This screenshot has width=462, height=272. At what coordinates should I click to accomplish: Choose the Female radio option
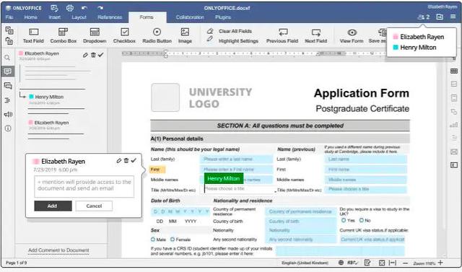click(173, 240)
